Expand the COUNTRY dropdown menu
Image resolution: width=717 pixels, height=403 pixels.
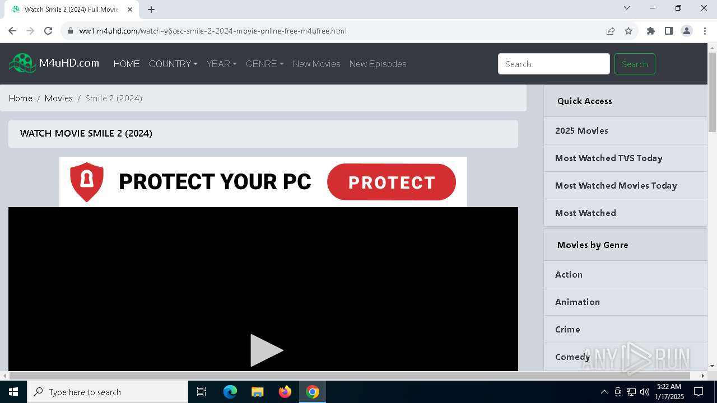(173, 64)
